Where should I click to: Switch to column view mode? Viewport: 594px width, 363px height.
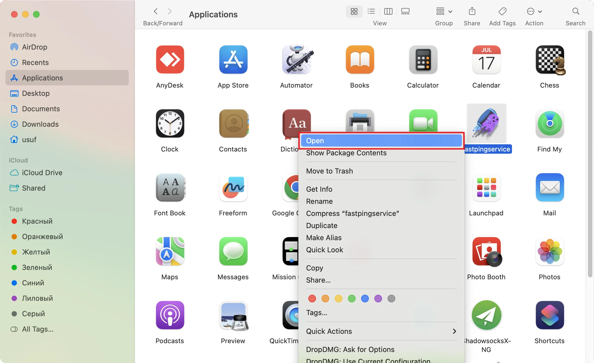388,12
